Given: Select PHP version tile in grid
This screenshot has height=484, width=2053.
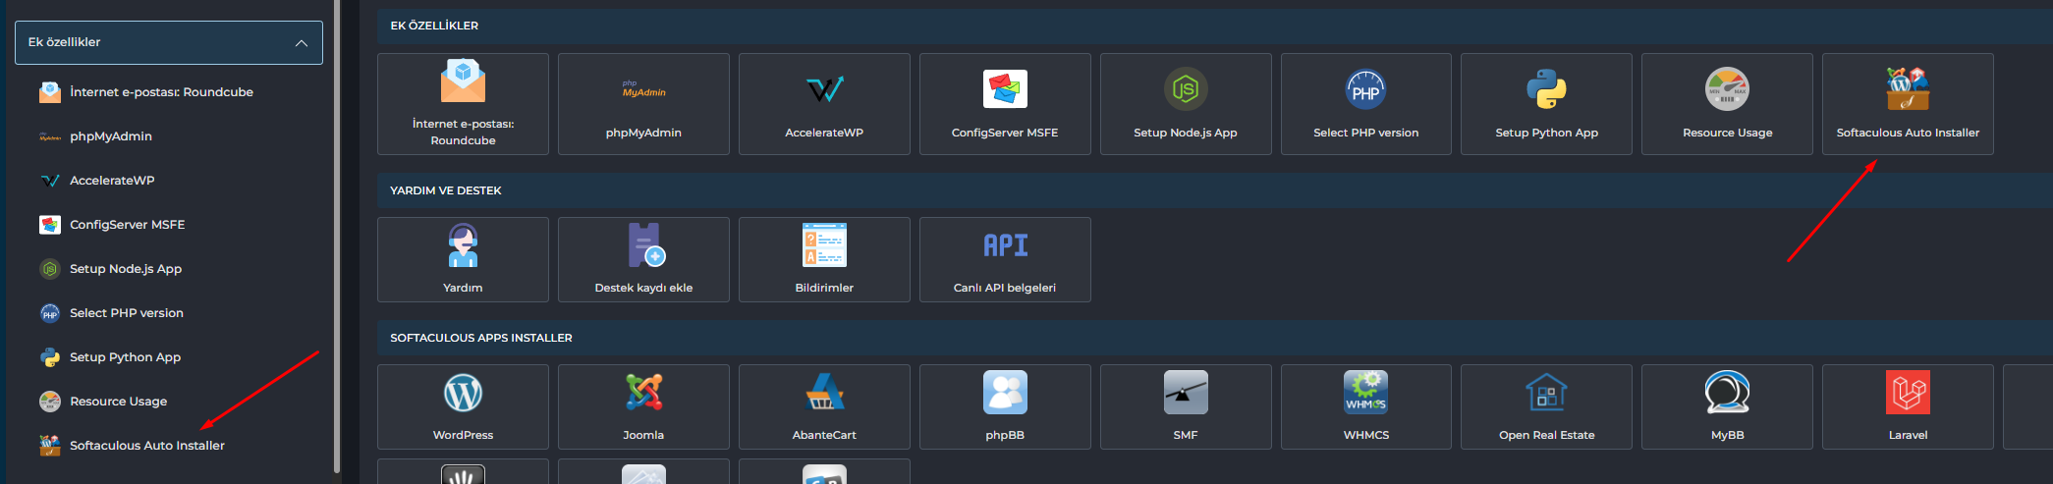Looking at the screenshot, I should pos(1365,104).
